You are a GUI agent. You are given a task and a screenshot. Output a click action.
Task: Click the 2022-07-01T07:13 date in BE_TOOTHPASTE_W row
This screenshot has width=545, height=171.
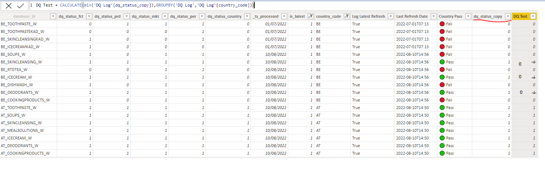(412, 24)
